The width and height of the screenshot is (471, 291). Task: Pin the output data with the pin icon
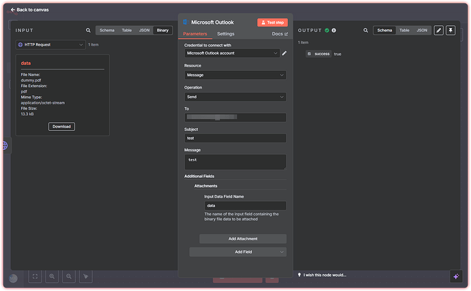click(451, 30)
